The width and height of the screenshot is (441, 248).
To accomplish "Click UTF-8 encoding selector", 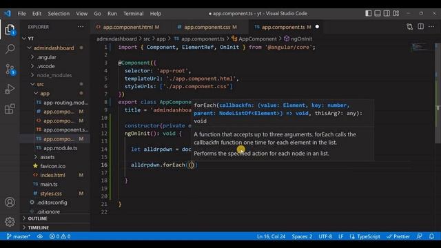I will coord(325,236).
